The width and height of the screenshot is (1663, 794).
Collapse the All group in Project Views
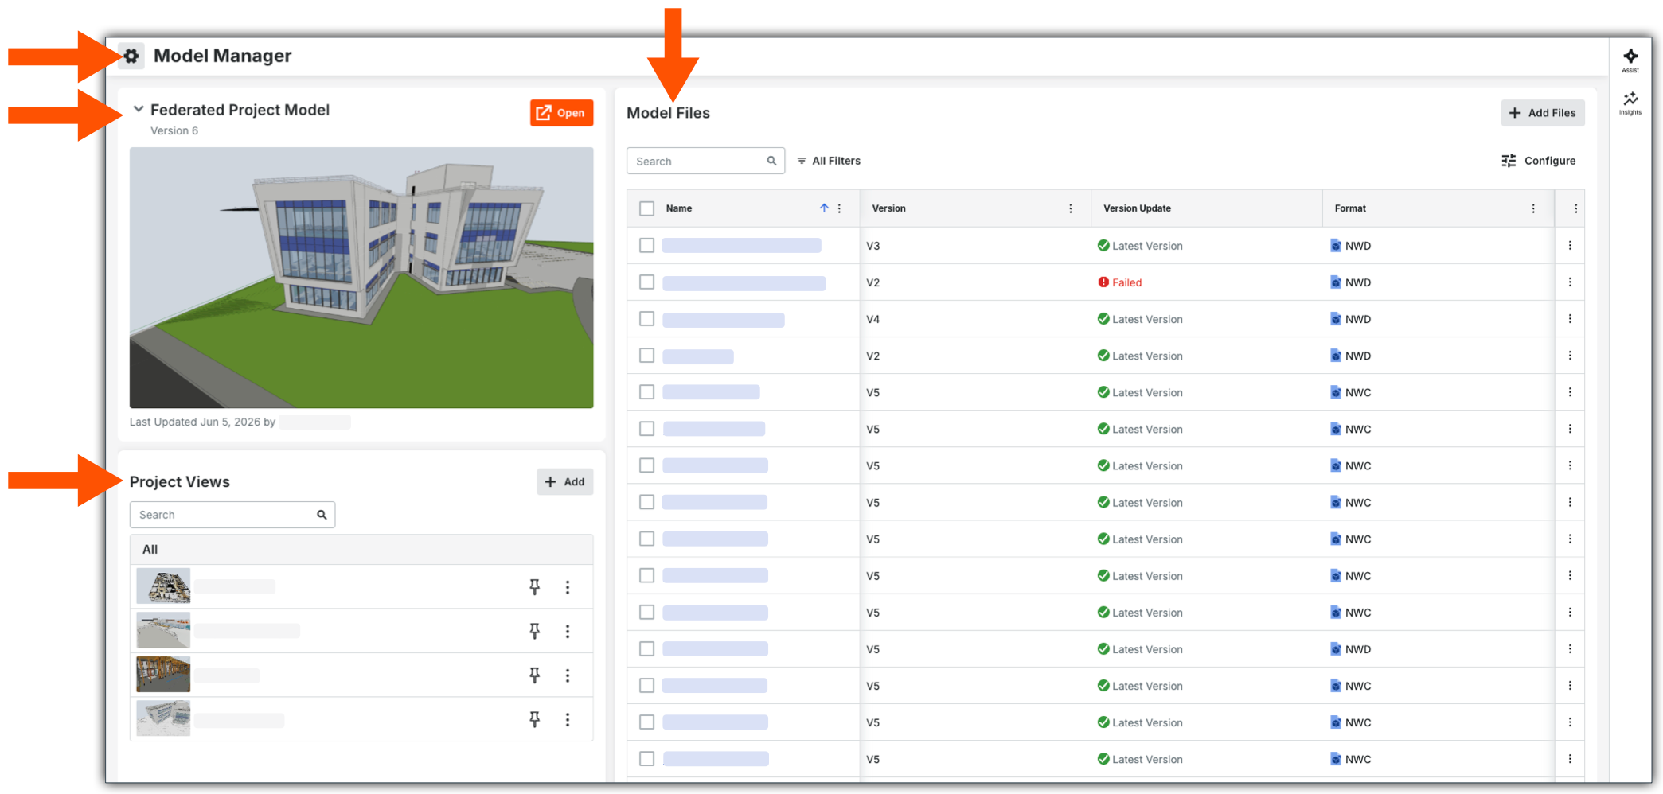(x=361, y=549)
